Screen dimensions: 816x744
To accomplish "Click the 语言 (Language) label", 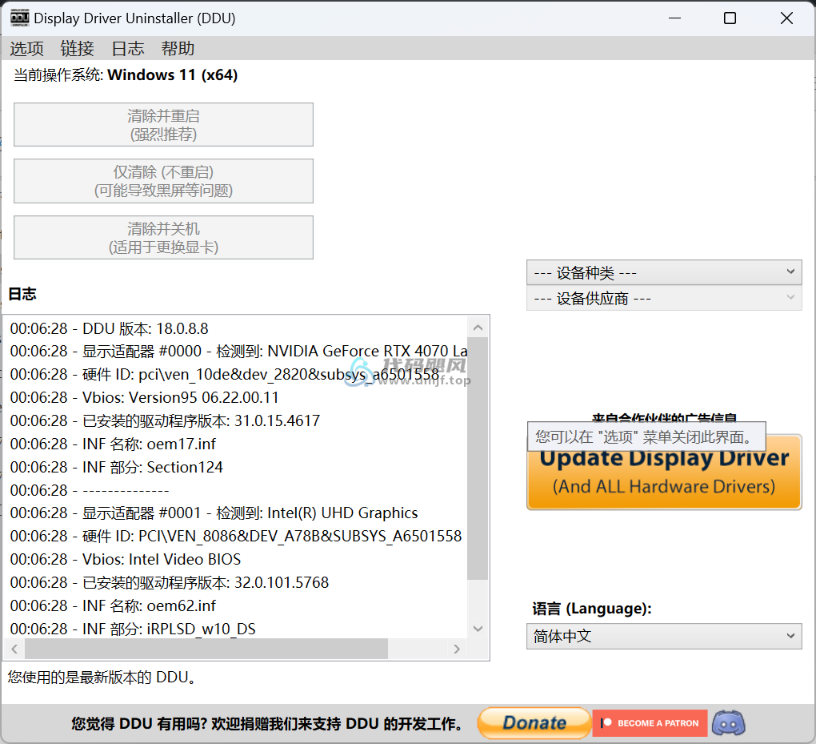I will tap(592, 609).
